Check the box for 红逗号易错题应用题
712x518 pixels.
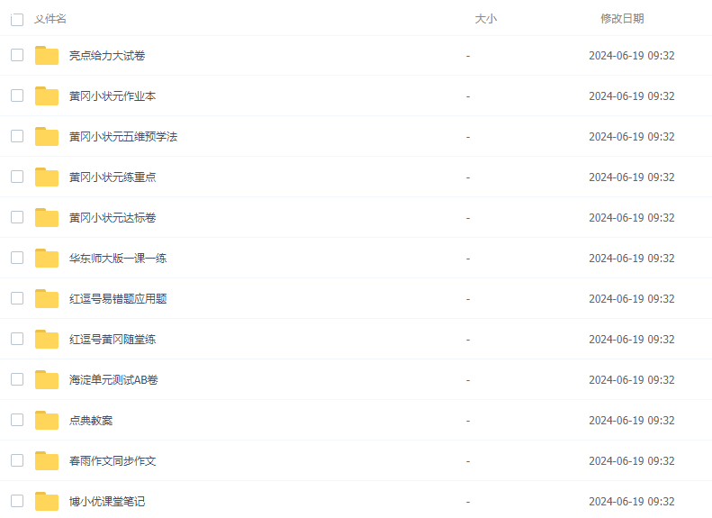coord(17,298)
